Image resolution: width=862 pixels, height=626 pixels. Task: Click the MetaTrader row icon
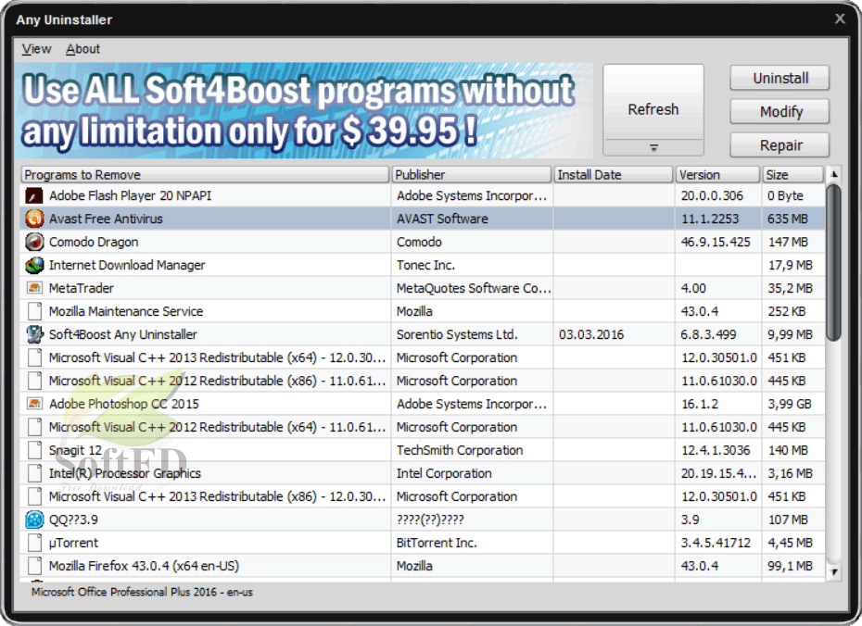pyautogui.click(x=34, y=288)
